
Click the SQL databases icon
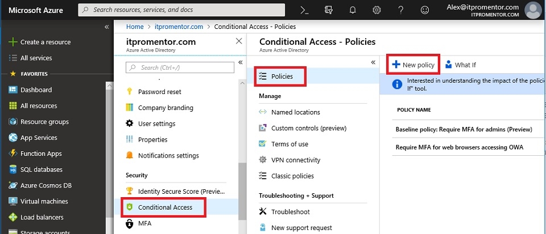pyautogui.click(x=13, y=169)
